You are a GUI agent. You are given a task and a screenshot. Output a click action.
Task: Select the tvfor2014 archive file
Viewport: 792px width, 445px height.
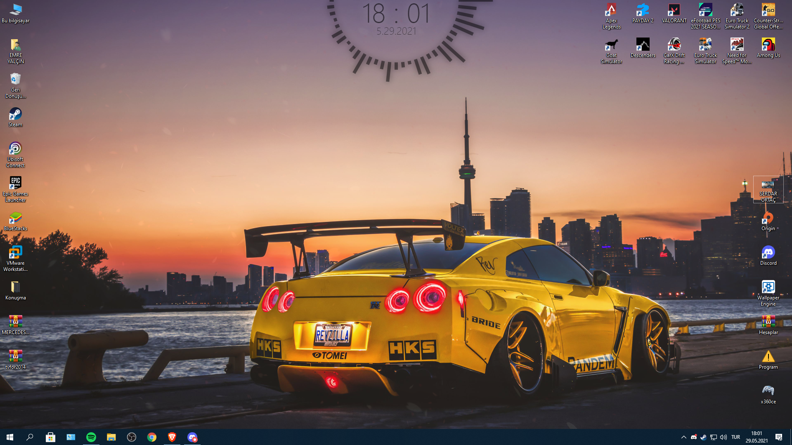[15, 360]
